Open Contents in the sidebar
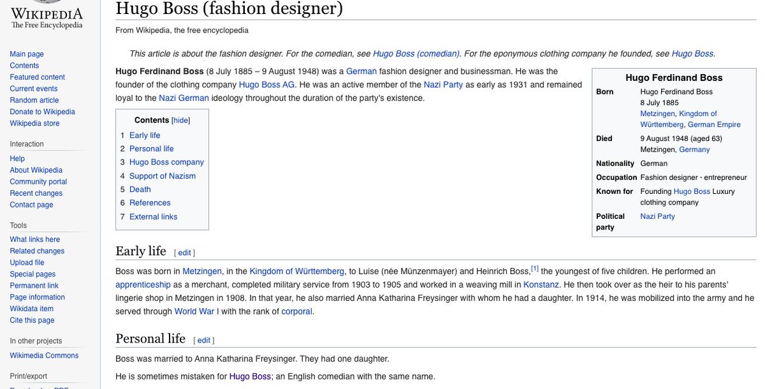Viewport: 765px width, 389px height. click(x=24, y=66)
